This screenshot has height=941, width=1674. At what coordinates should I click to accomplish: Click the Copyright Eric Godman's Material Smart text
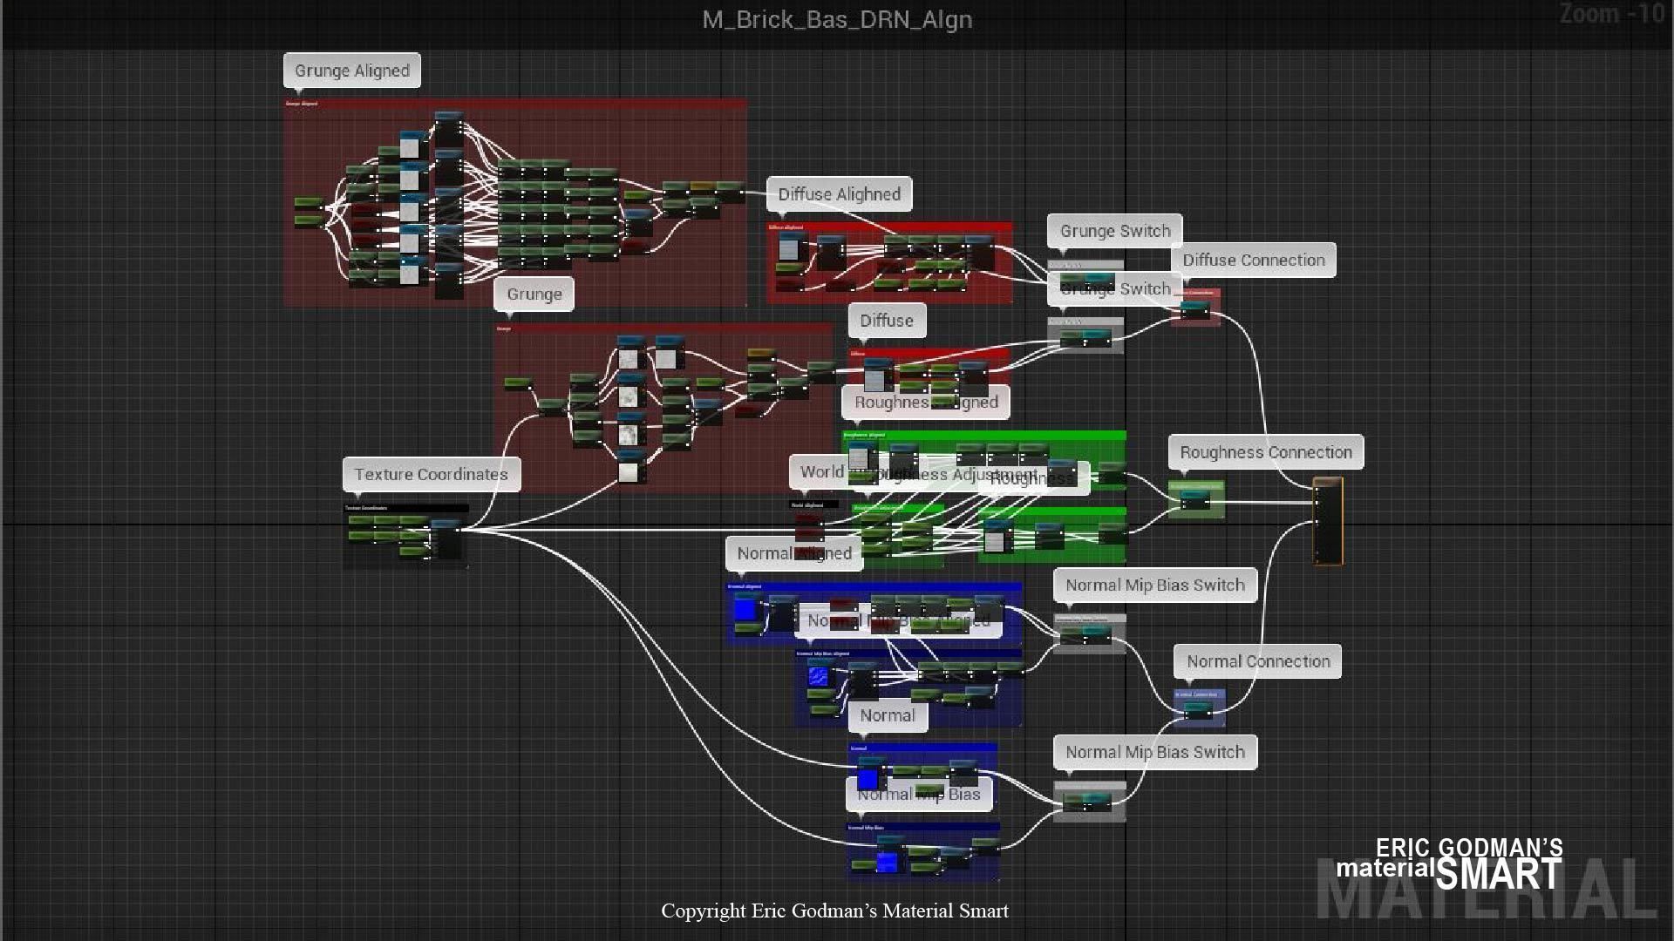(834, 911)
